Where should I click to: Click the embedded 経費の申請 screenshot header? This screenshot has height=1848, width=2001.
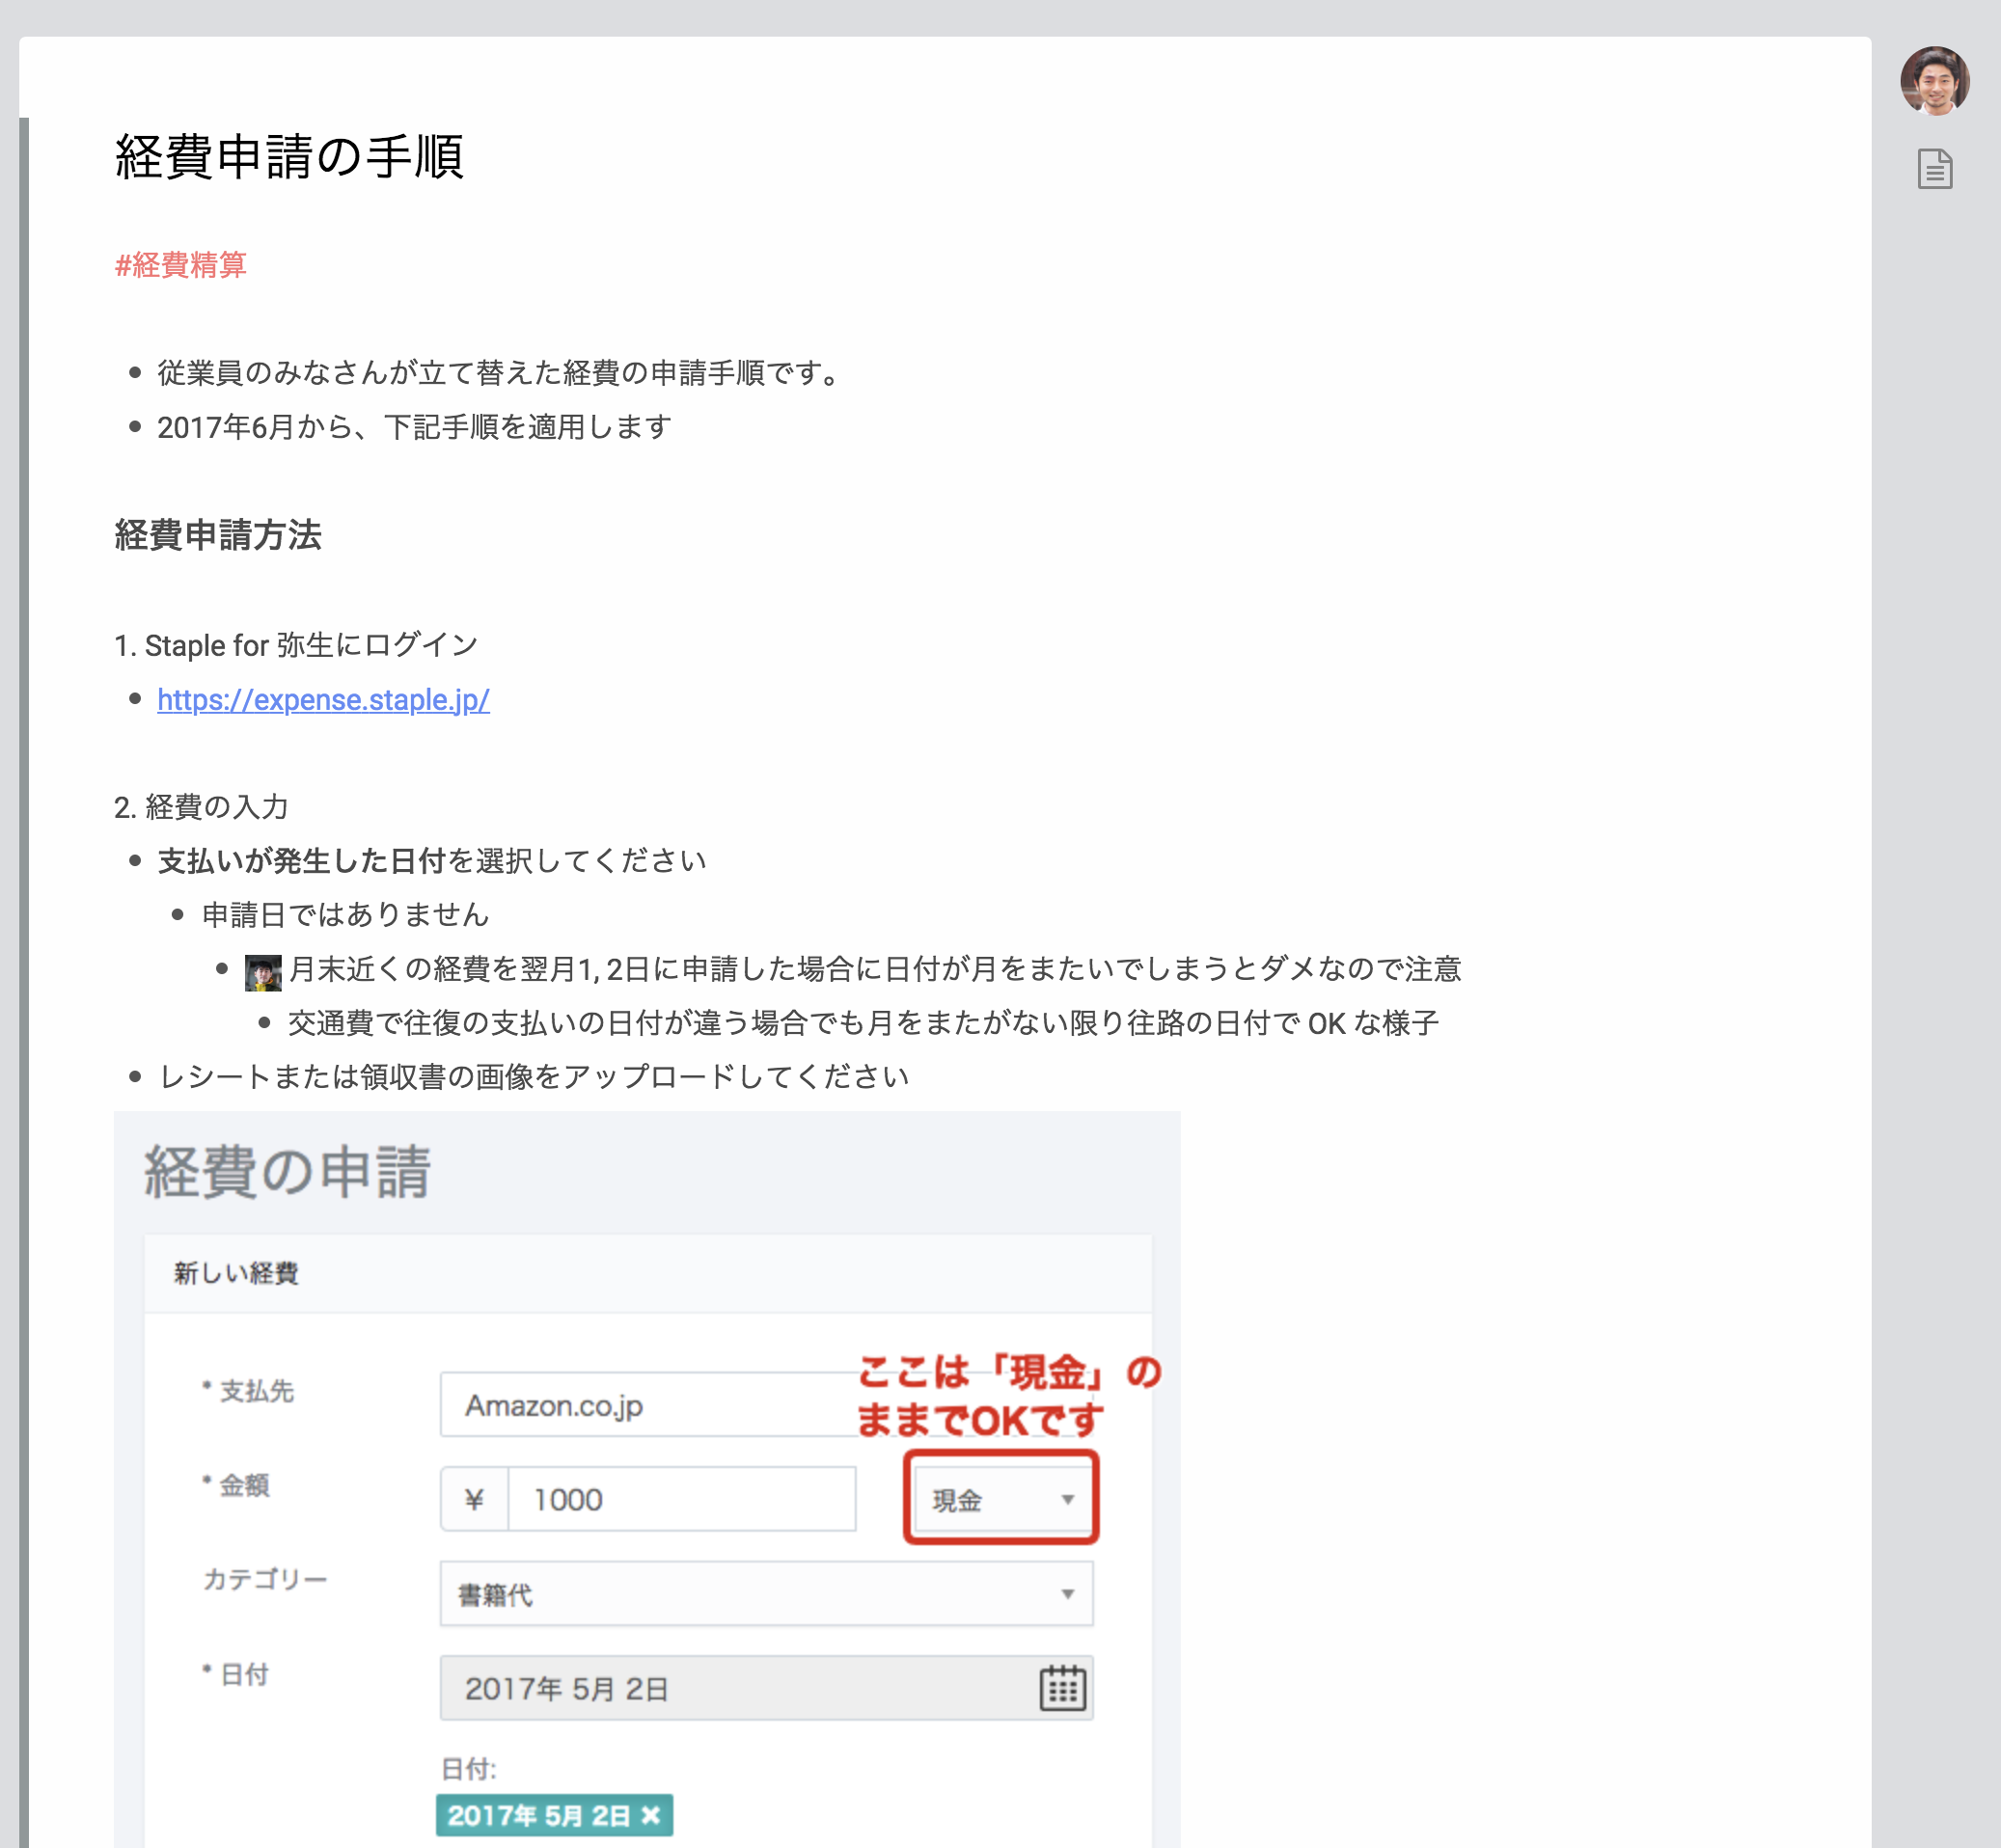pos(288,1172)
